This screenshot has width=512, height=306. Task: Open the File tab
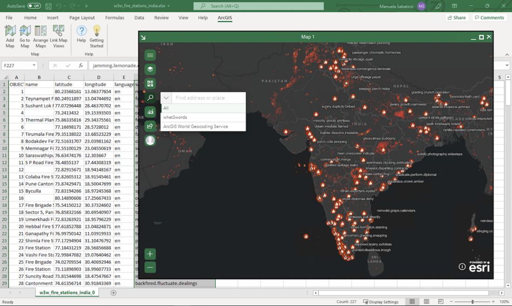[x=9, y=18]
